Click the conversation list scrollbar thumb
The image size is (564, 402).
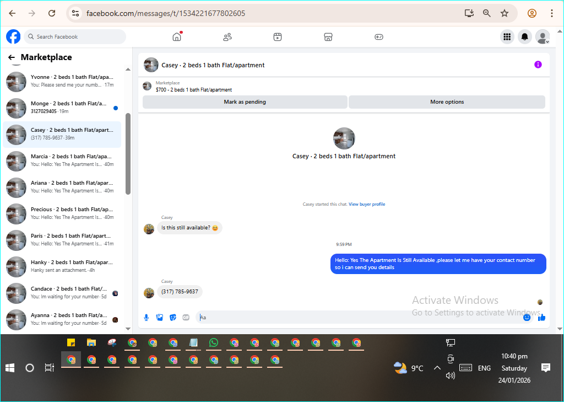(x=128, y=154)
